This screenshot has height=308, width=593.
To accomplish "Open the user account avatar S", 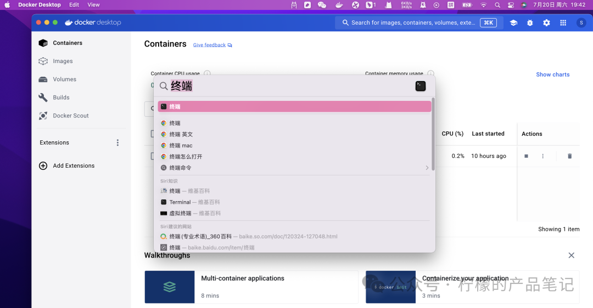I will click(581, 22).
